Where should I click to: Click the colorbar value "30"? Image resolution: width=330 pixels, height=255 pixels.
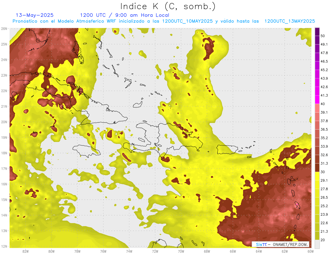(x=323, y=172)
